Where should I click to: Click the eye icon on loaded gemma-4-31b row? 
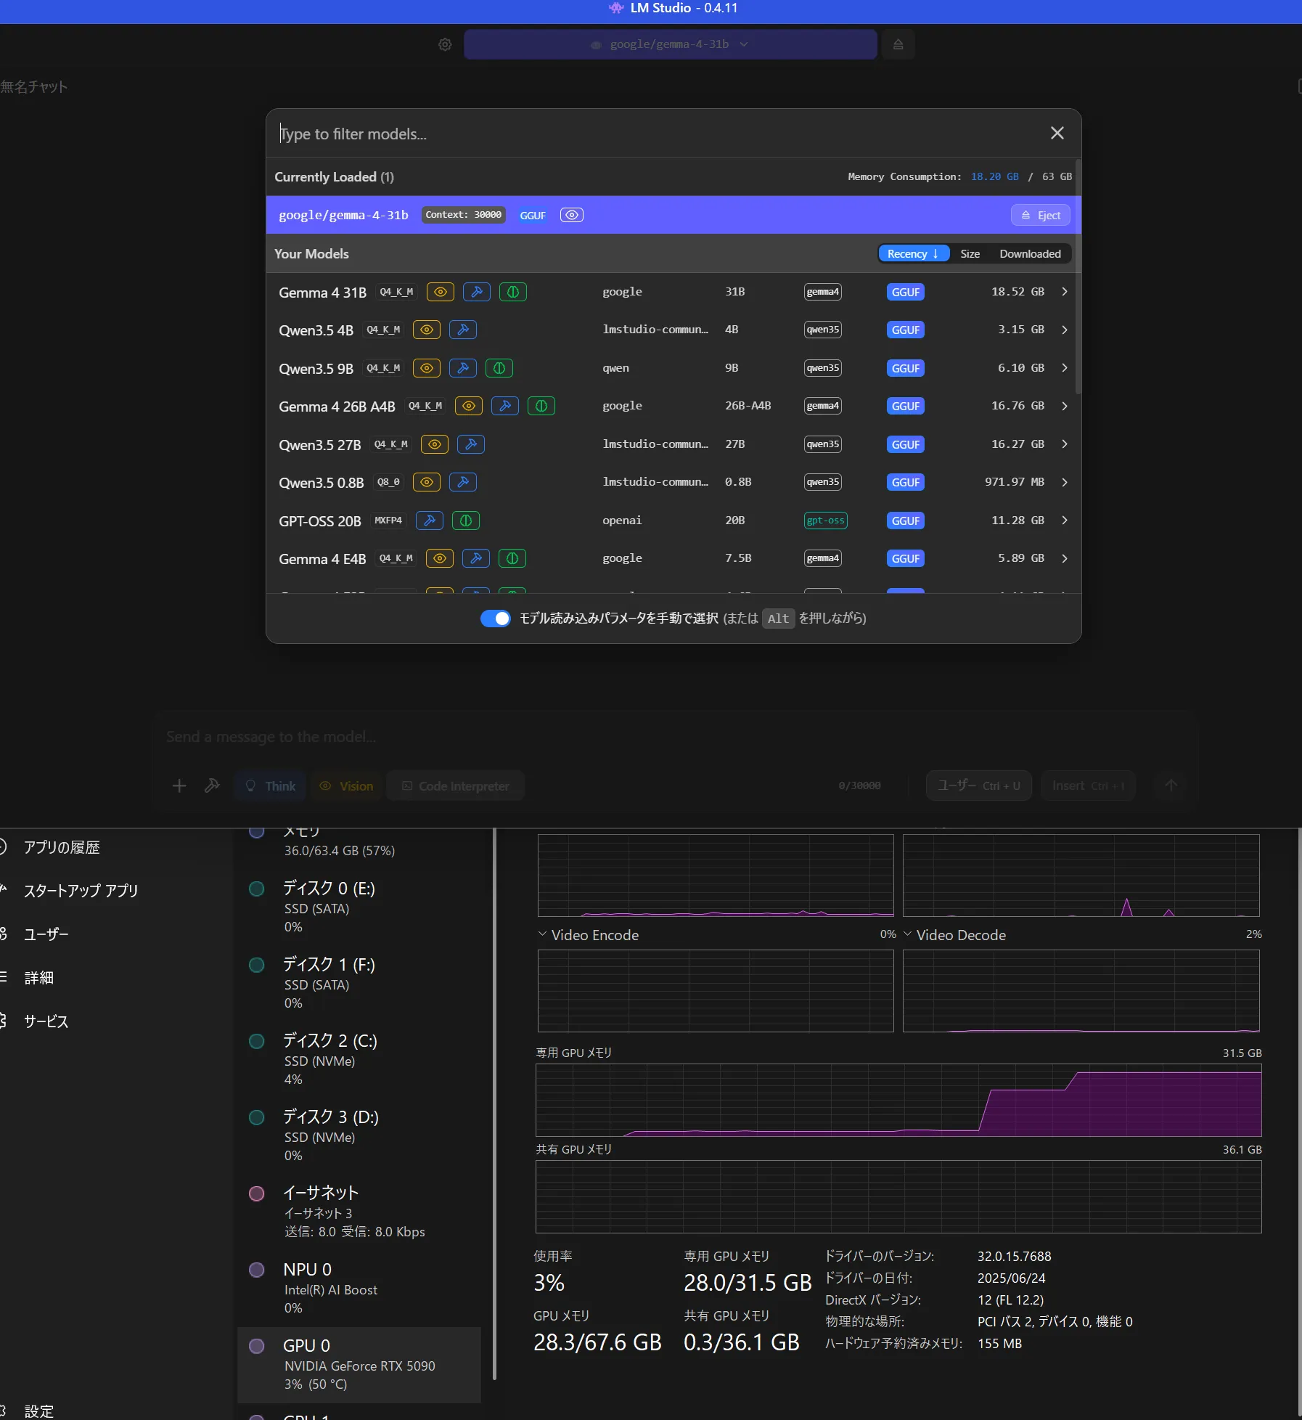[571, 215]
